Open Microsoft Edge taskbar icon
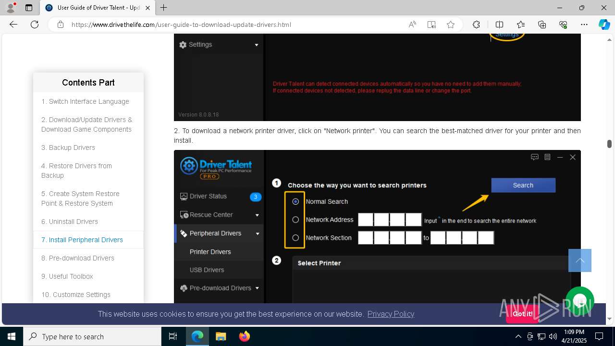Screen dimensions: 615x346 [197, 336]
